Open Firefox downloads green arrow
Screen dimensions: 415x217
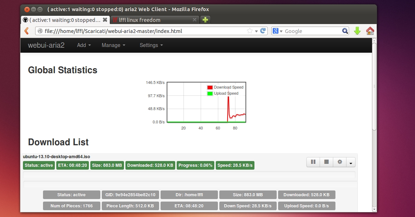357,31
